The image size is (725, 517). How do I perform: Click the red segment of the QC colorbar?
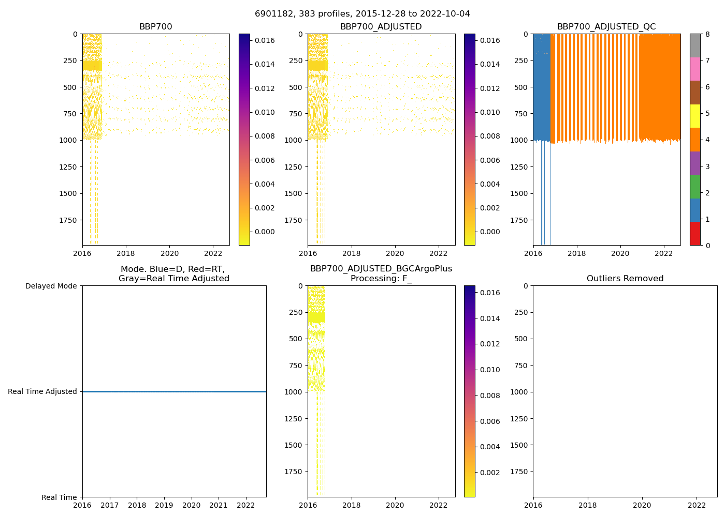(x=695, y=233)
